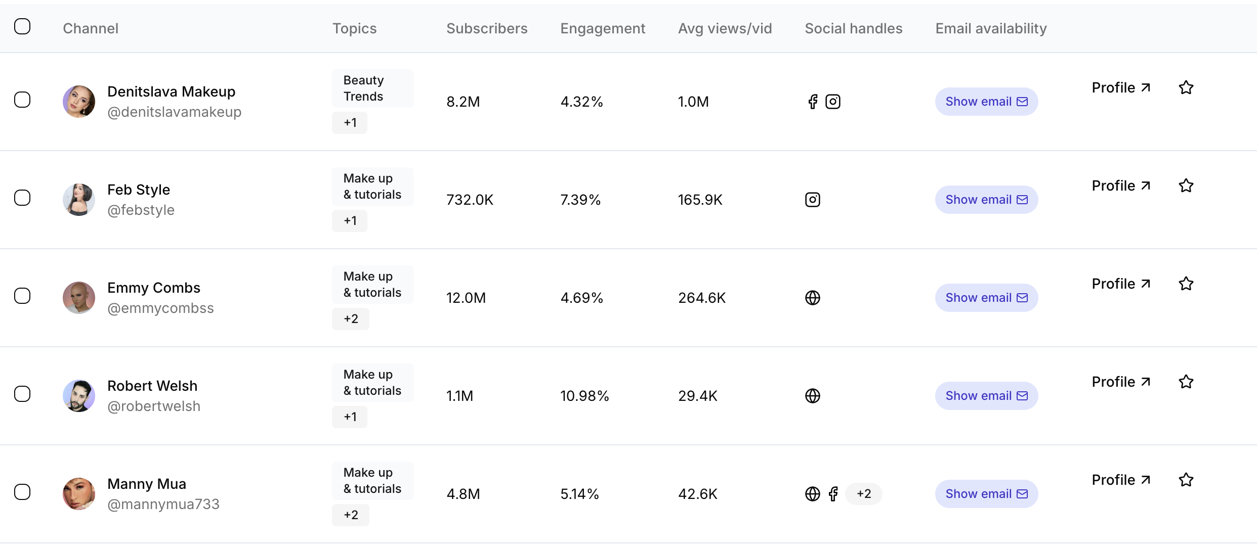Click Emmy Combs' profile picture thumbnail
This screenshot has height=548, width=1257.
point(79,298)
